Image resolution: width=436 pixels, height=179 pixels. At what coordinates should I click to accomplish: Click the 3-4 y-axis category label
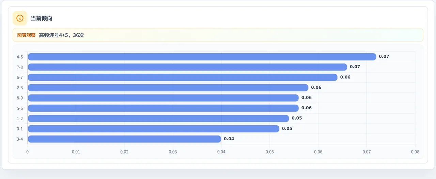(20, 139)
